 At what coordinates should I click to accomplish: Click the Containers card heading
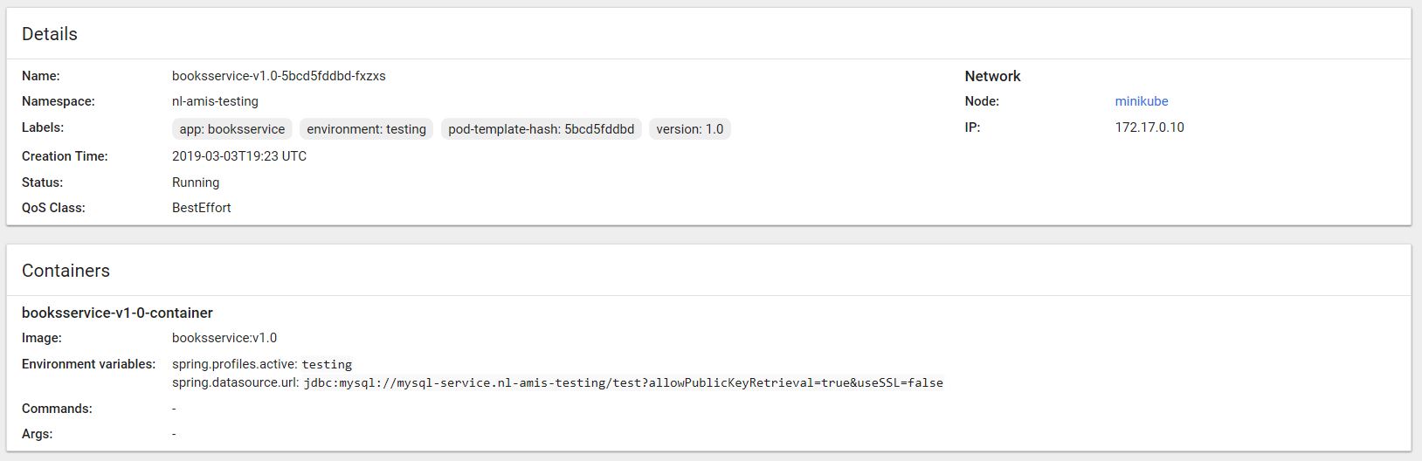[66, 271]
